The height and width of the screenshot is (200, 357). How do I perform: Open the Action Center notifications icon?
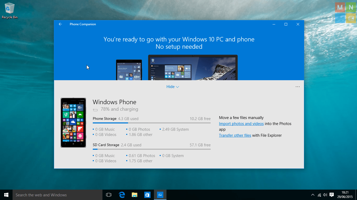point(332,195)
